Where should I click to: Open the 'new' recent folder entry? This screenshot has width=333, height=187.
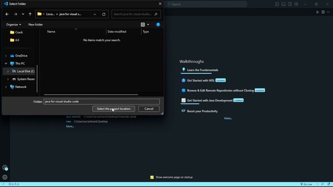click(x=68, y=122)
